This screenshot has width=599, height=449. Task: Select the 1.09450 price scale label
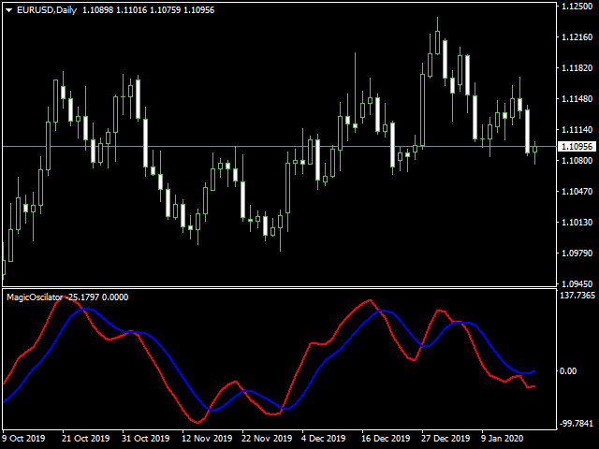[577, 284]
